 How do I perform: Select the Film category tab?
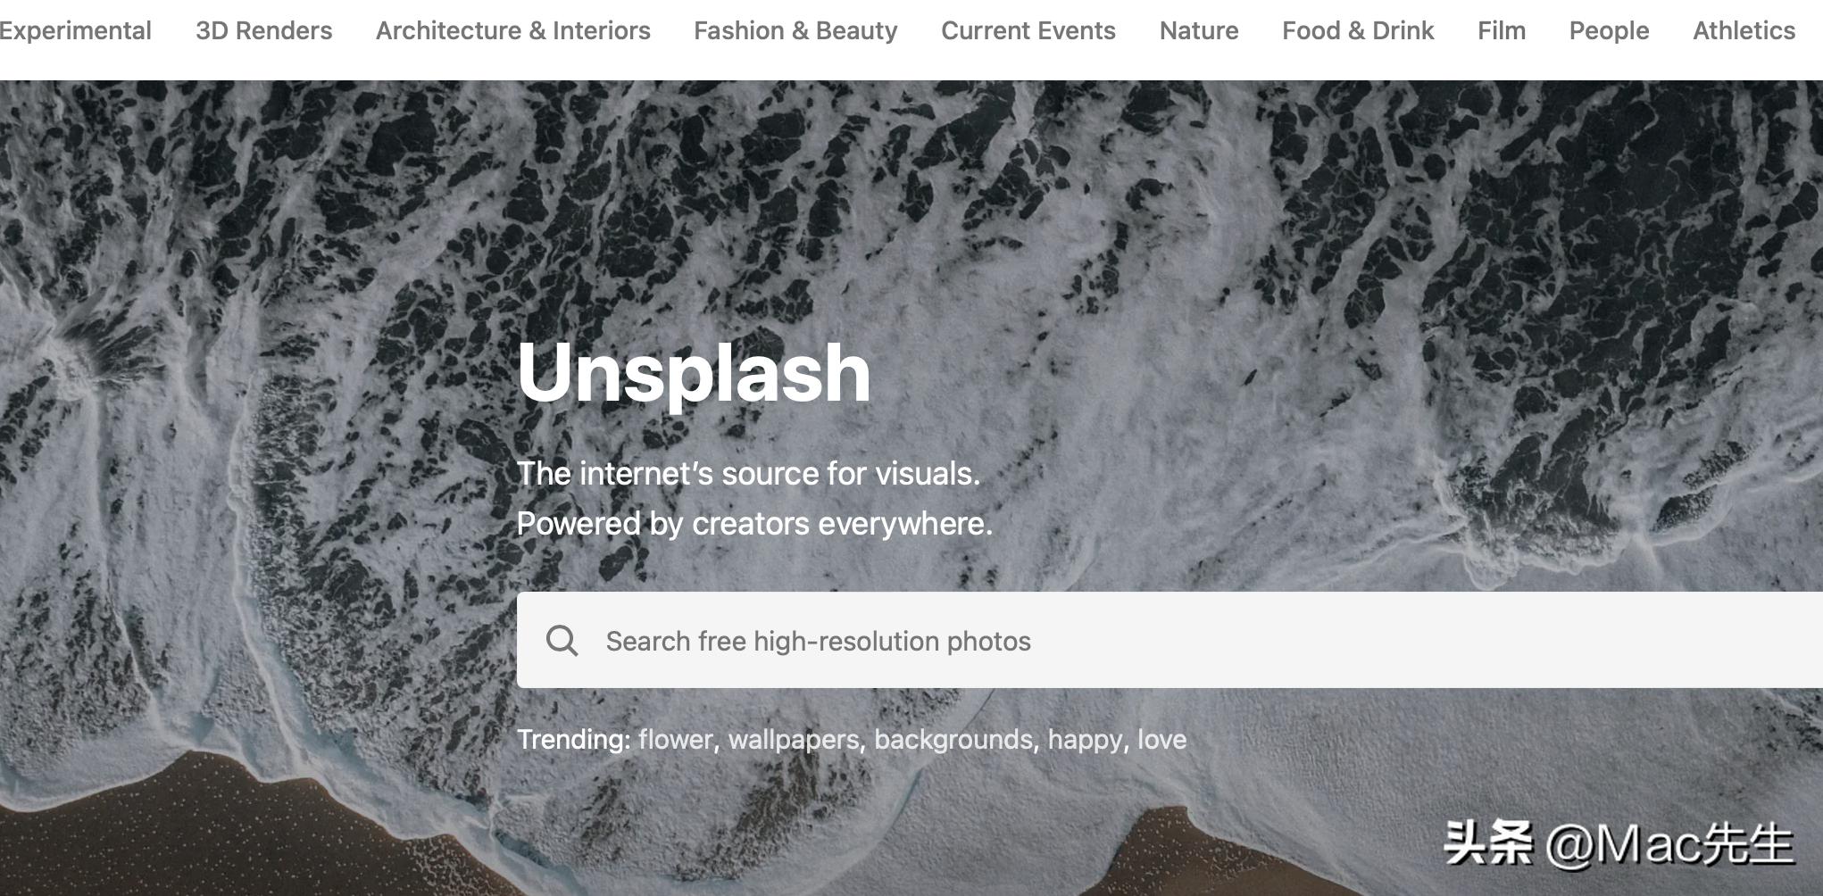pyautogui.click(x=1502, y=30)
